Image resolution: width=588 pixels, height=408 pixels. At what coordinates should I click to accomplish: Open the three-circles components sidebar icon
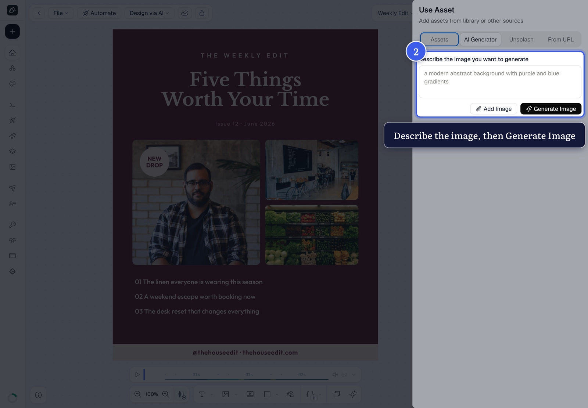click(12, 68)
